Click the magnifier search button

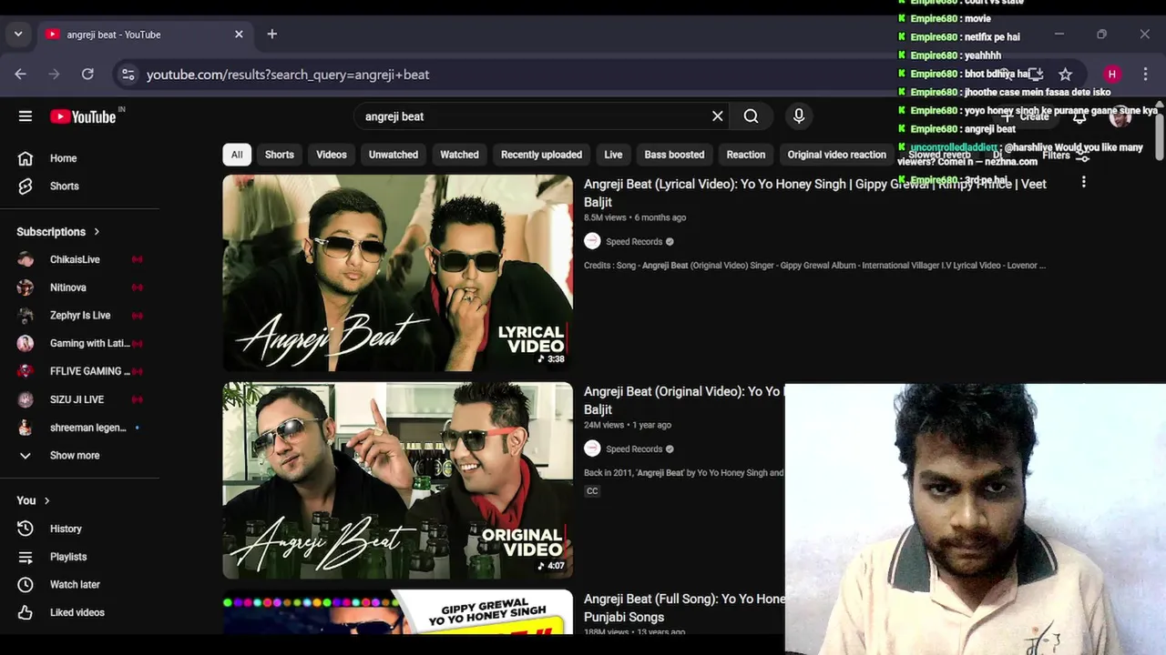751,116
